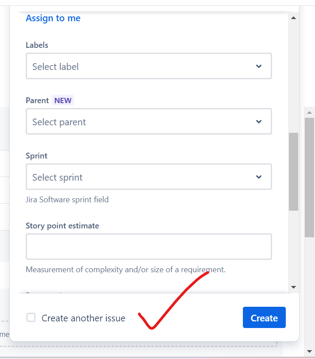Click the chevron arrow in Labels field

pos(259,66)
